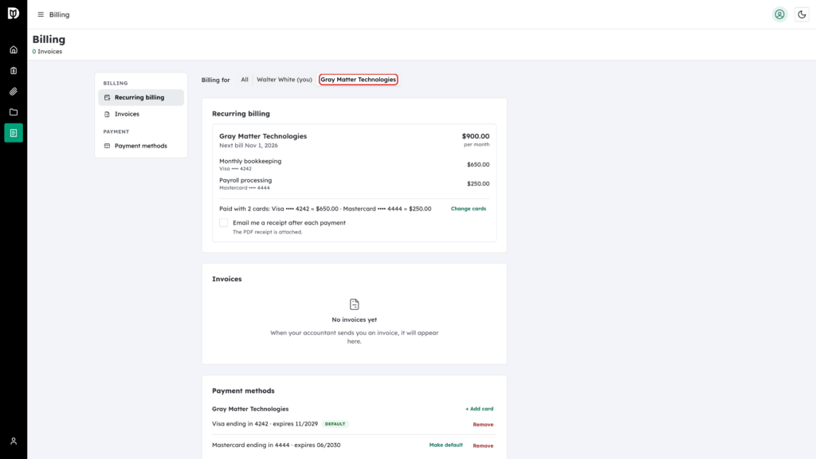Image resolution: width=816 pixels, height=459 pixels.
Task: Click the Recurring billing card heading
Action: (241, 113)
